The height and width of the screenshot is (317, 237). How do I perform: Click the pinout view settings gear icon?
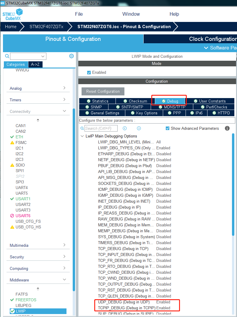point(71,56)
